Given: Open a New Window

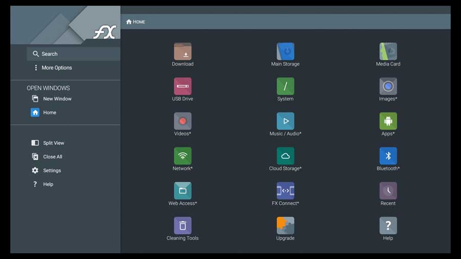Looking at the screenshot, I should point(51,99).
